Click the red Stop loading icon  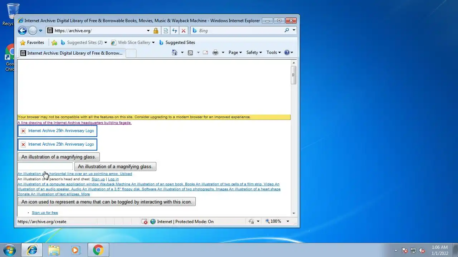(184, 31)
